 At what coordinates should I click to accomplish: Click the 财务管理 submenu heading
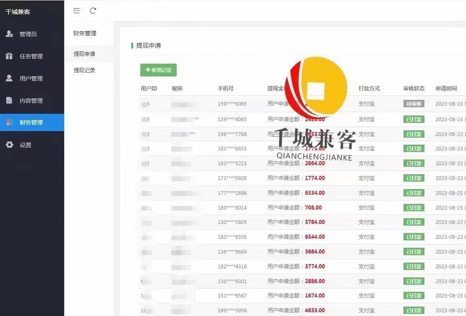pos(85,33)
